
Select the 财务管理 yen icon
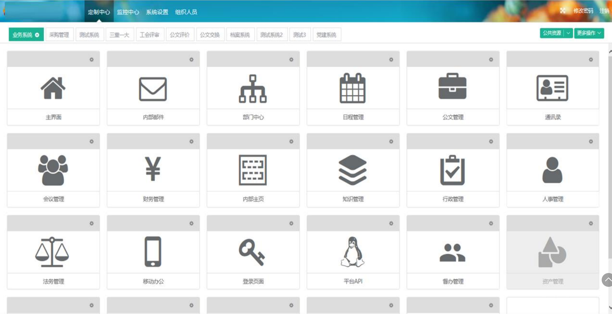click(x=153, y=169)
